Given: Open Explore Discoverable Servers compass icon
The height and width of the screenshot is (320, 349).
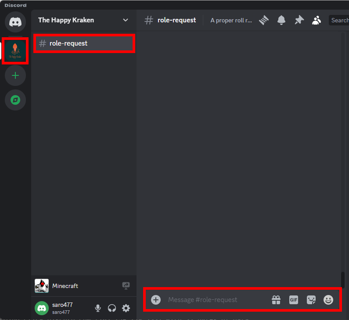Looking at the screenshot, I should [x=15, y=100].
